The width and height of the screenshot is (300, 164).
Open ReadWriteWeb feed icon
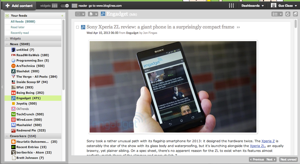13,55
